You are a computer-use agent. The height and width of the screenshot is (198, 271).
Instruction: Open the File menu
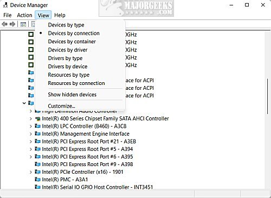(8, 15)
